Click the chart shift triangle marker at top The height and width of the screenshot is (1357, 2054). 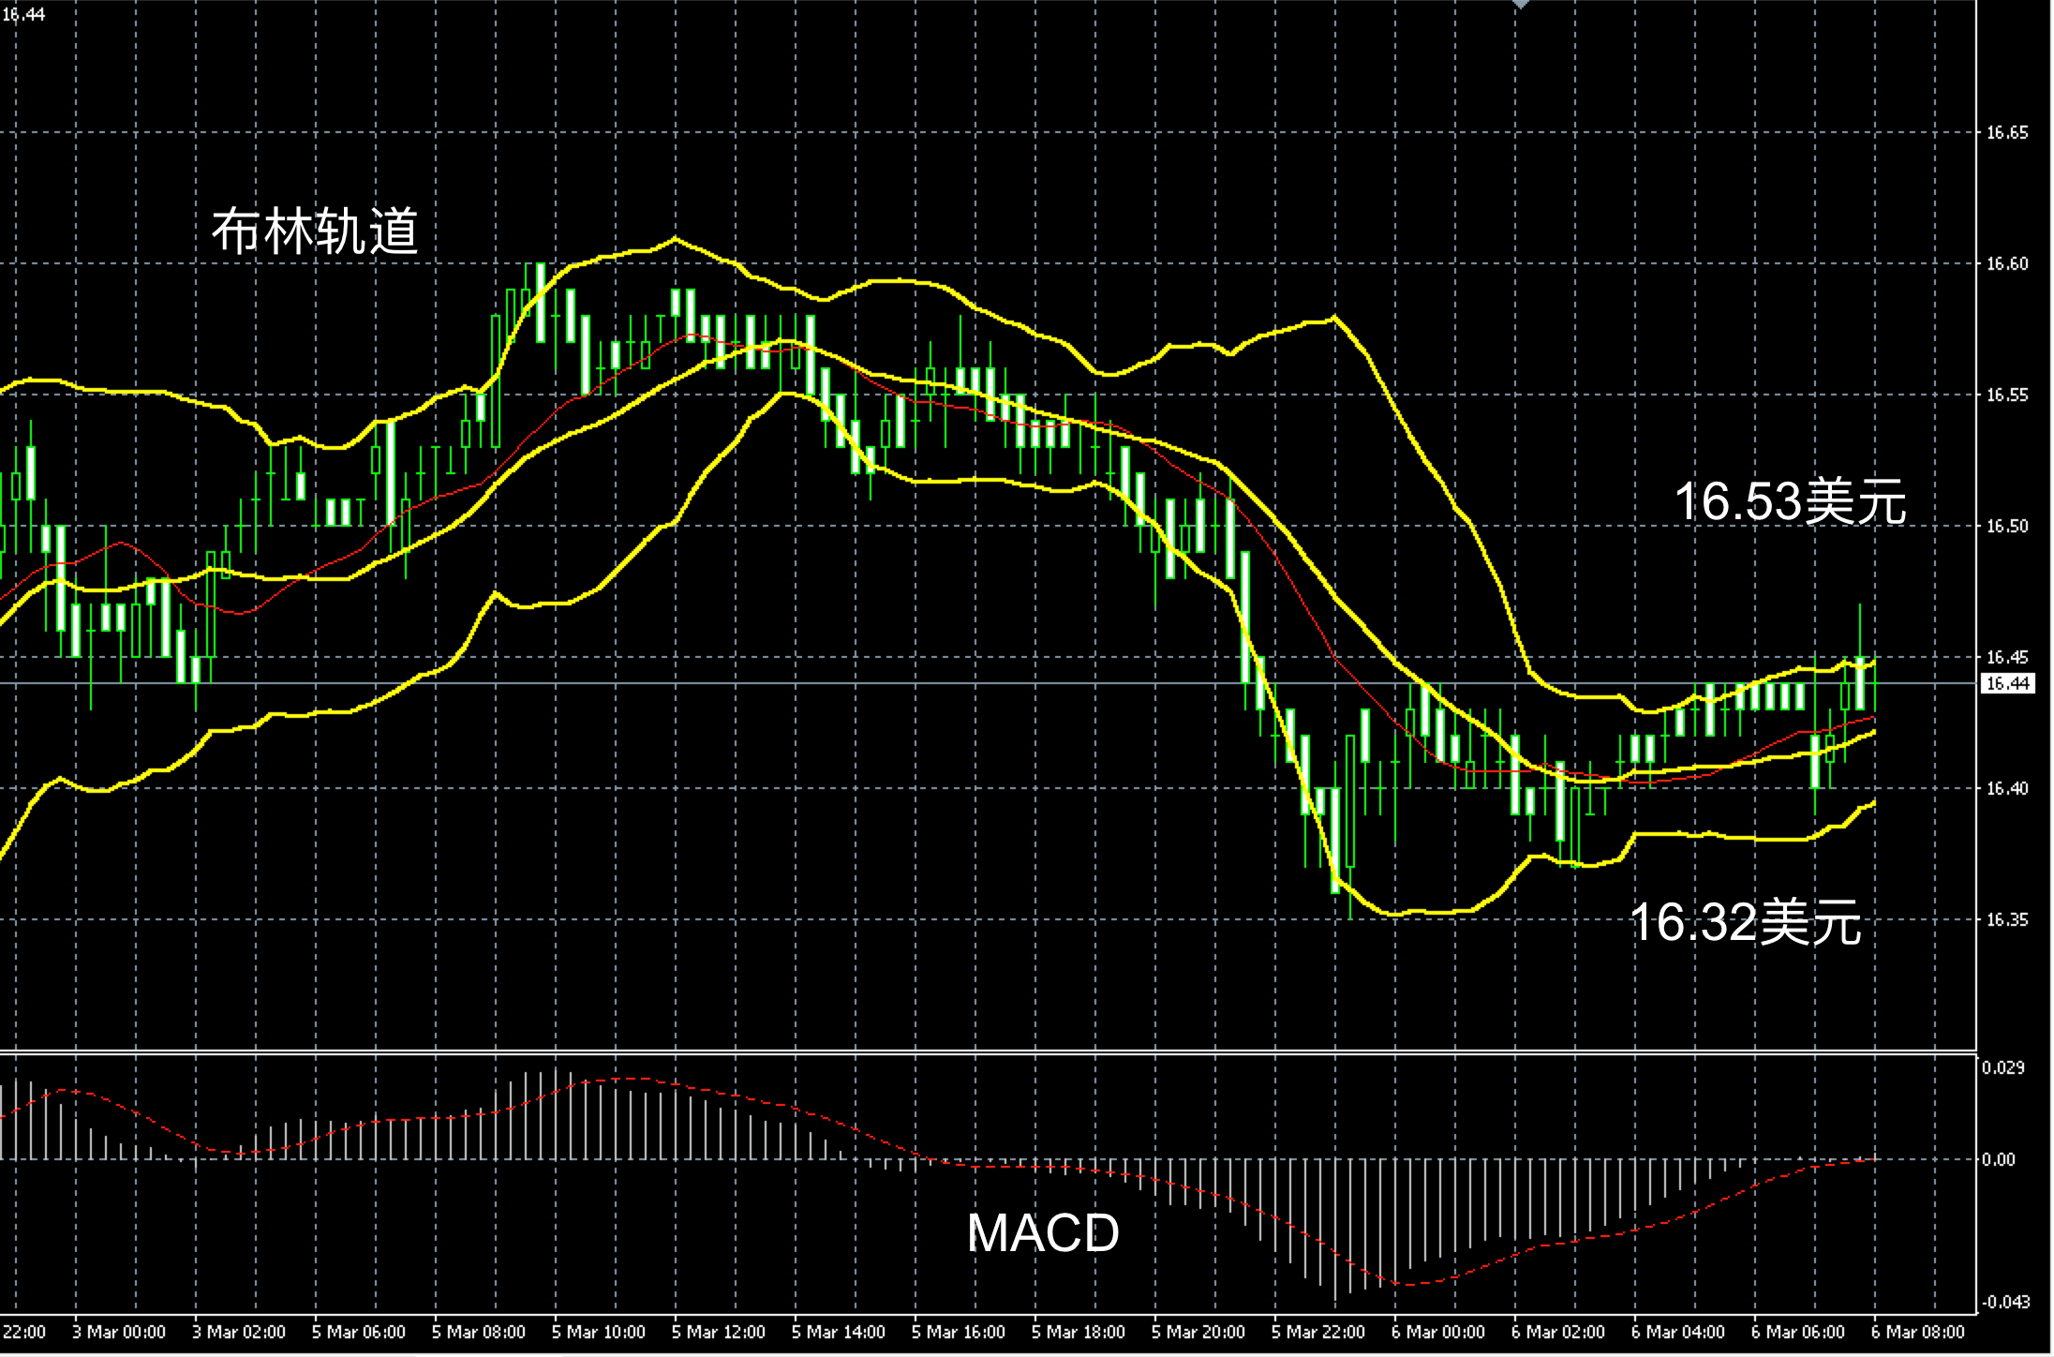pyautogui.click(x=1522, y=5)
